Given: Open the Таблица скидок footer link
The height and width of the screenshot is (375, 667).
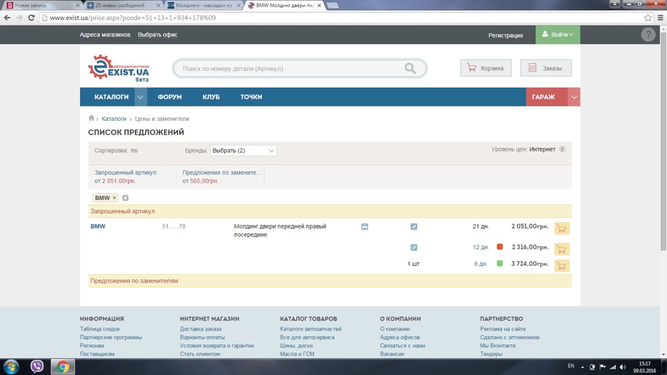Looking at the screenshot, I should point(100,328).
